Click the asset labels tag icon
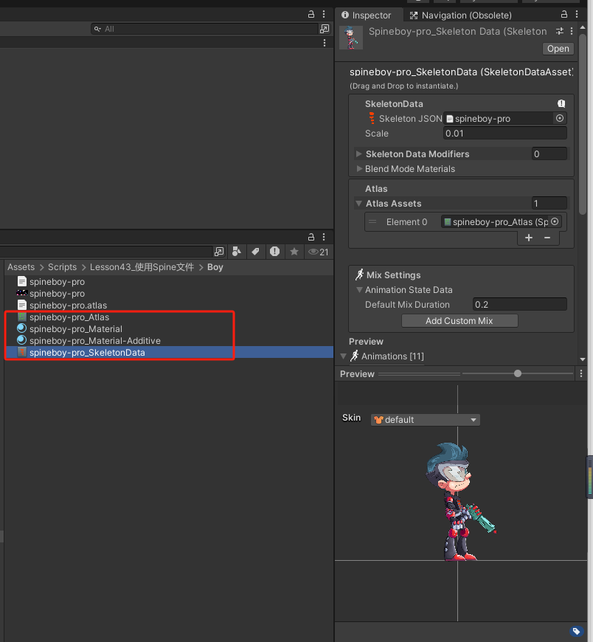593x642 pixels. (576, 631)
